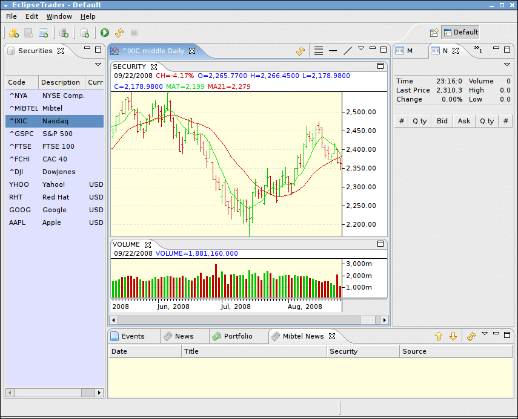Switch to the Portfolio tab
This screenshot has height=419, width=518.
238,336
